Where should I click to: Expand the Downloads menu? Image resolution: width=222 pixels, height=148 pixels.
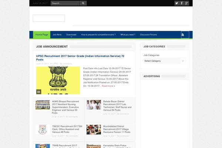[x=71, y=35]
